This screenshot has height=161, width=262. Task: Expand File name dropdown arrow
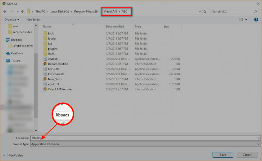click(258, 138)
